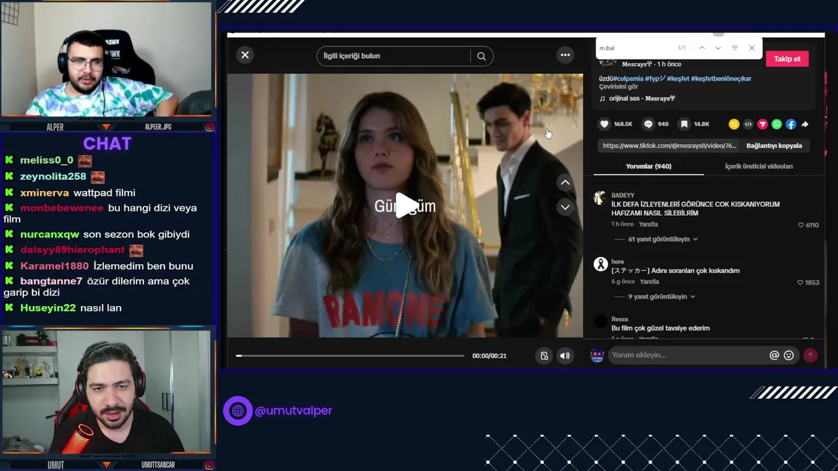Seek along the video progress bar
The image size is (838, 471).
point(350,356)
